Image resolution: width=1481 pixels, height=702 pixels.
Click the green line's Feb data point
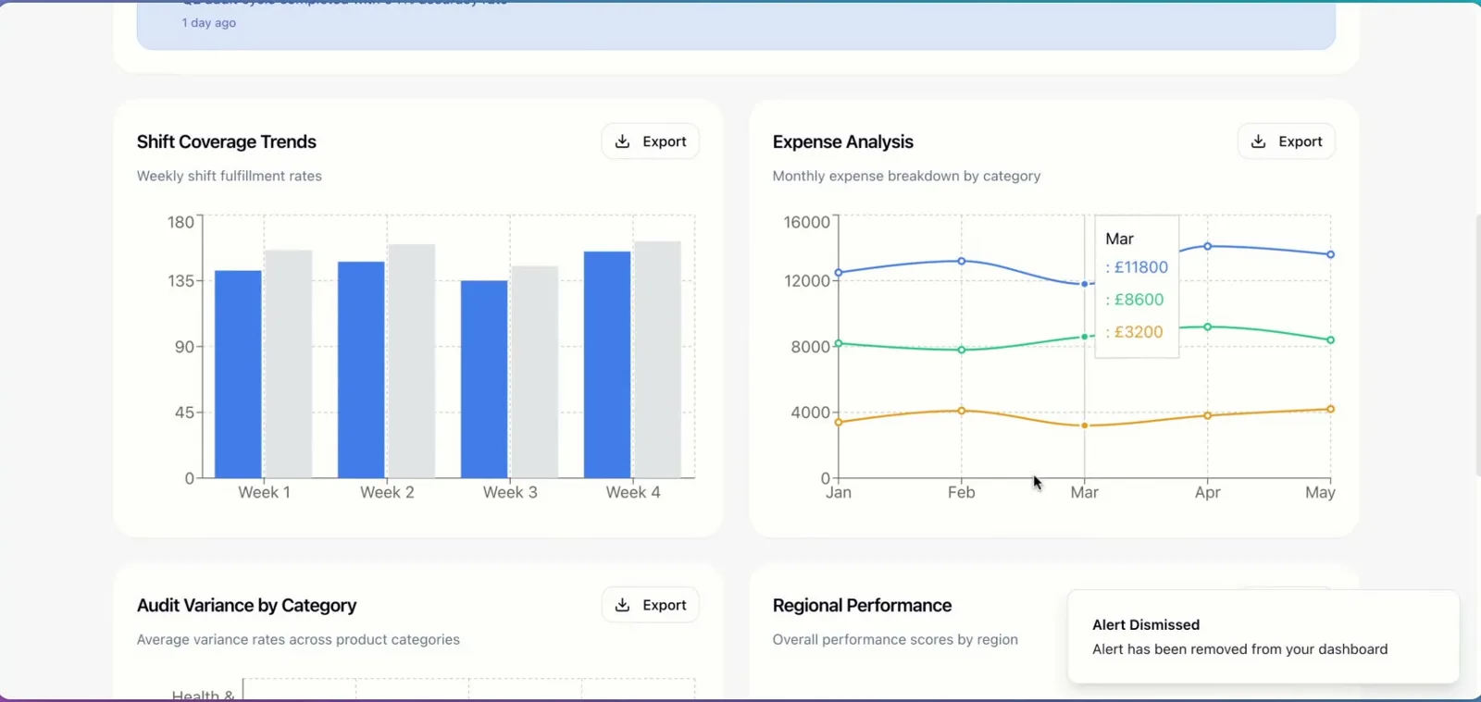pyautogui.click(x=962, y=350)
